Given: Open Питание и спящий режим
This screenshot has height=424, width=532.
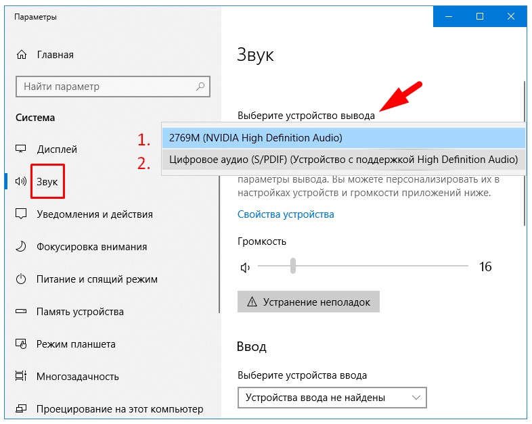Looking at the screenshot, I should (97, 279).
